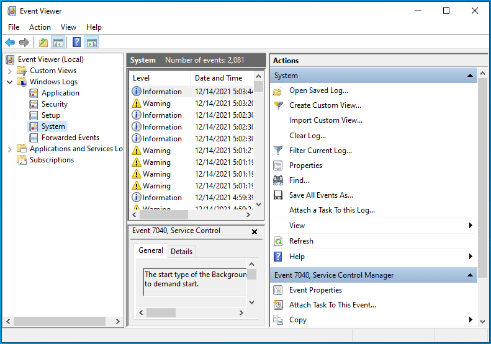
Task: Click the Copy icon in Actions pane
Action: (x=278, y=320)
